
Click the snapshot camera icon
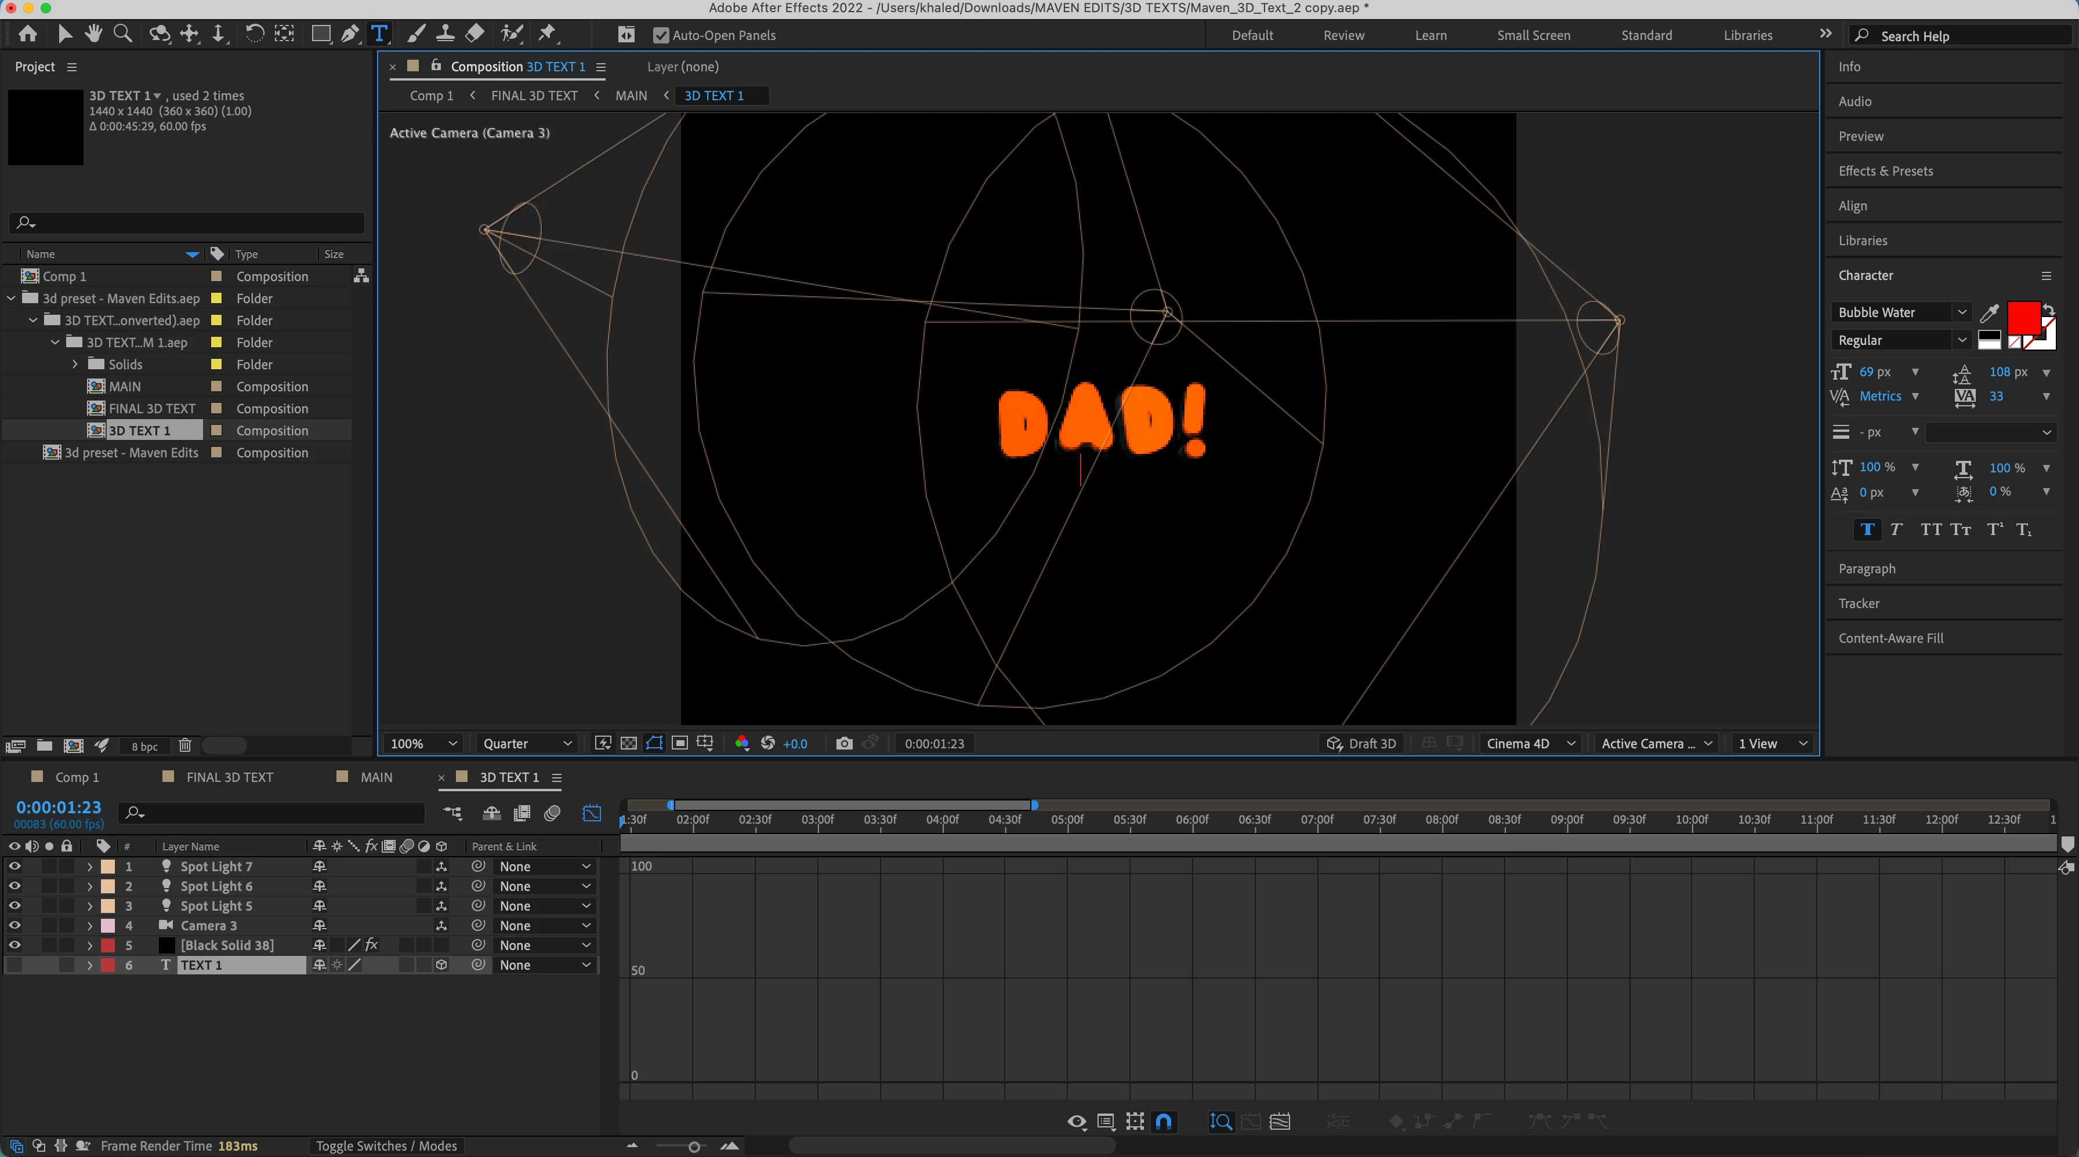pyautogui.click(x=844, y=743)
